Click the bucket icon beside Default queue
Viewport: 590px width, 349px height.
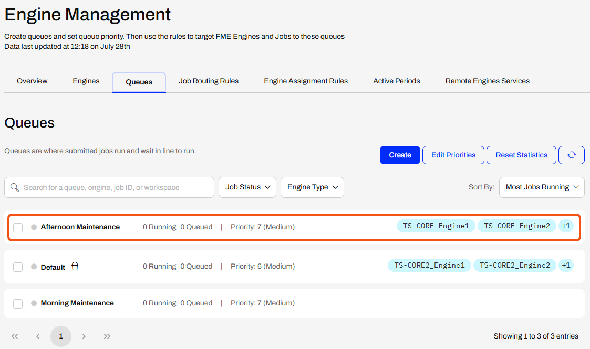pos(75,267)
